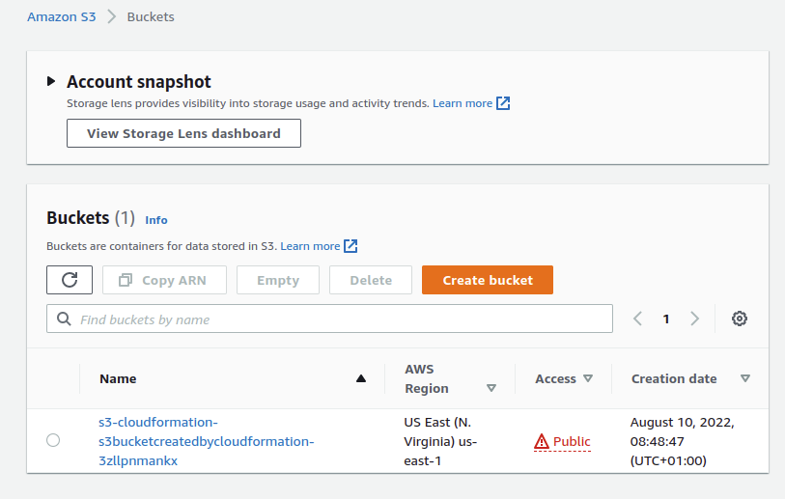
Task: Sort by Access column arrow
Action: (588, 378)
